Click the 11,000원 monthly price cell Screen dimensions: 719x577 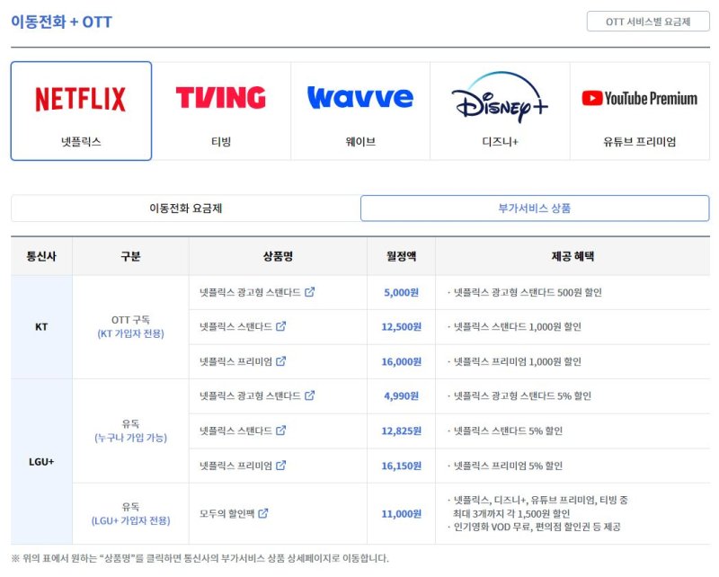[401, 514]
